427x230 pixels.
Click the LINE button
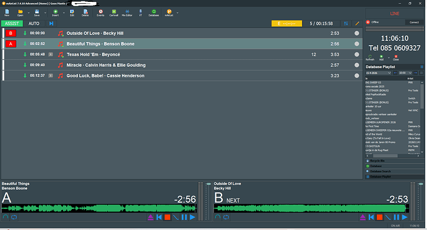tap(395, 14)
